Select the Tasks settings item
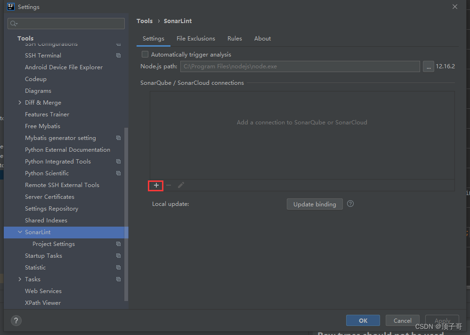Viewport: 470px width, 335px height. (32, 279)
